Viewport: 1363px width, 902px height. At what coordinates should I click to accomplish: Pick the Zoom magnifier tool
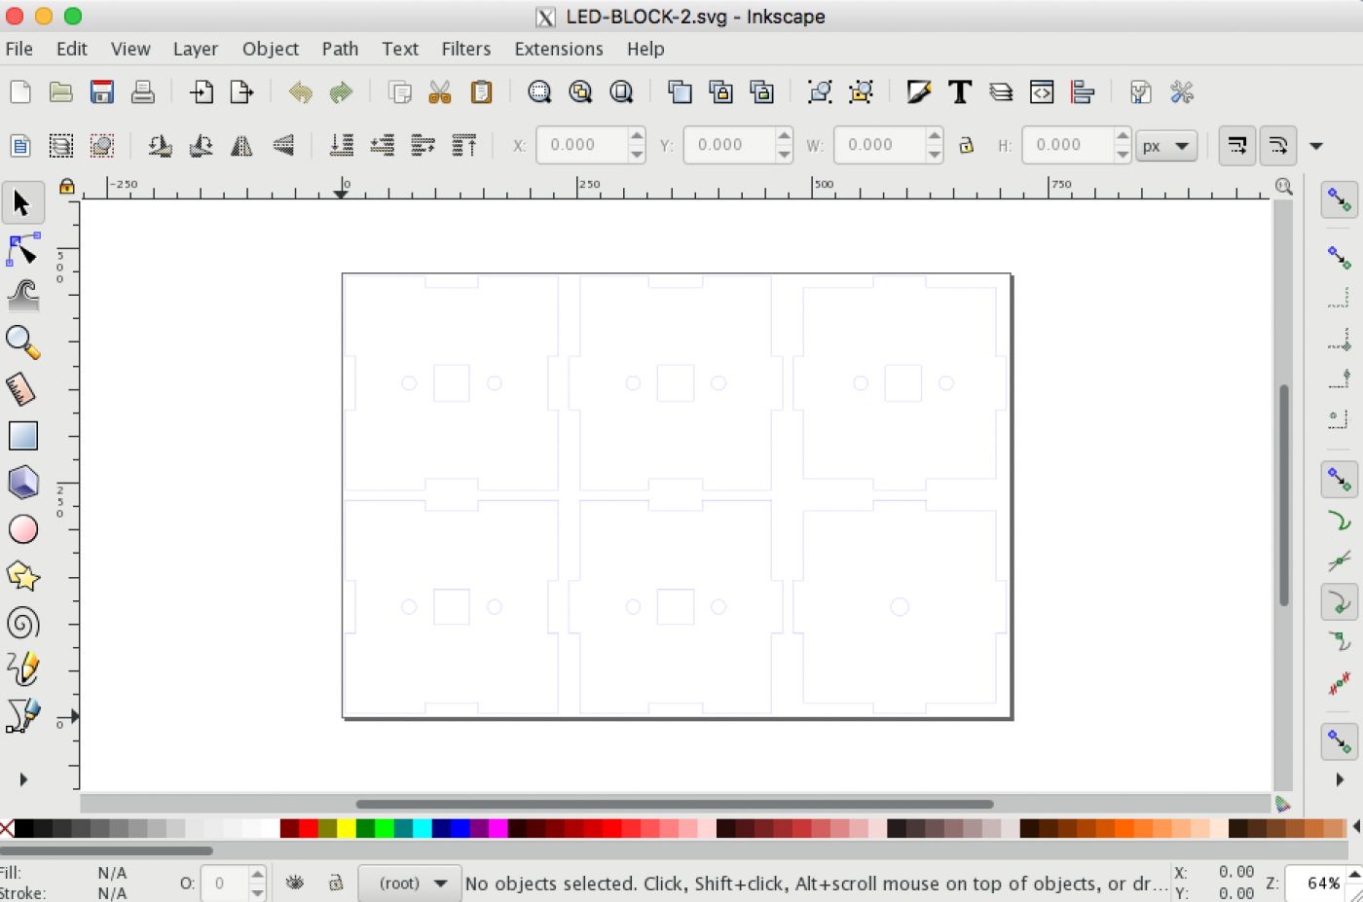22,343
